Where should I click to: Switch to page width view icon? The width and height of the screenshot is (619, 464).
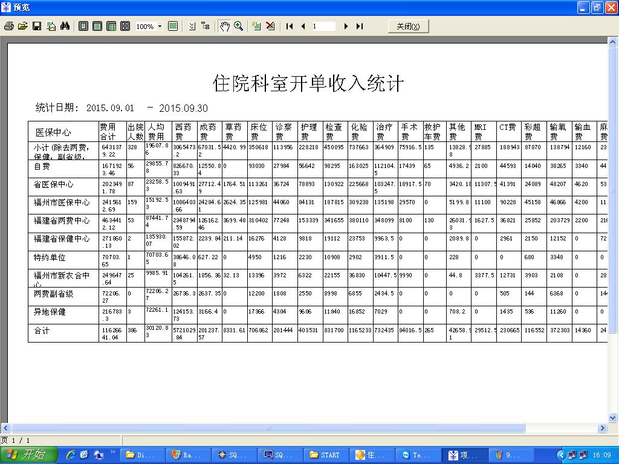[x=97, y=27]
